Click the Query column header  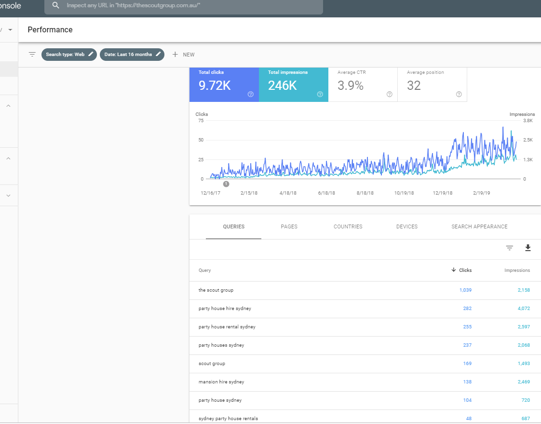(x=204, y=270)
